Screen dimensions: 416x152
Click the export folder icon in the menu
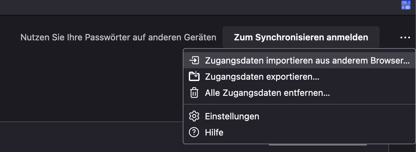tap(194, 77)
